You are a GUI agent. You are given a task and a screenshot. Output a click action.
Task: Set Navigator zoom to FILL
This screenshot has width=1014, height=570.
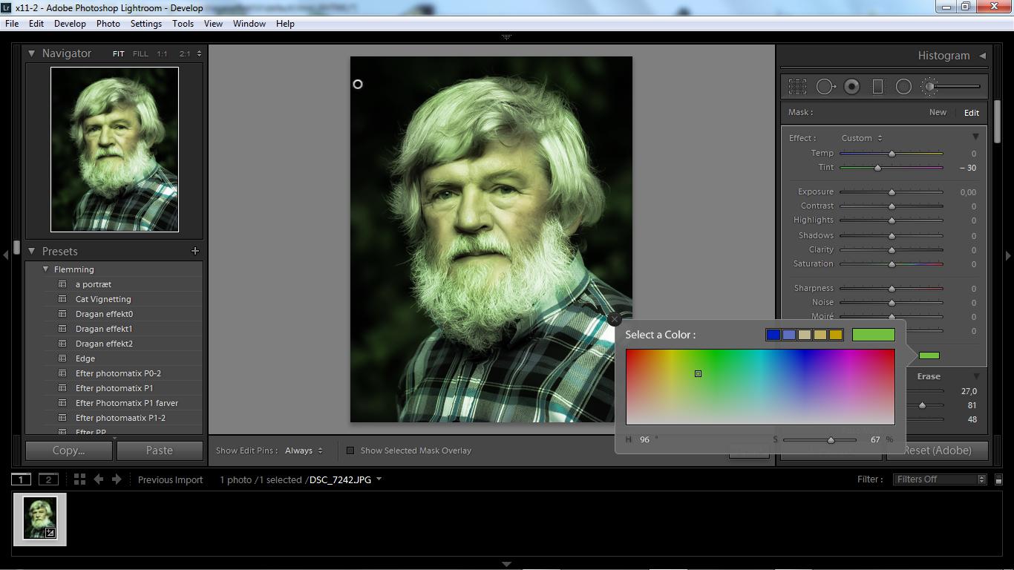pyautogui.click(x=140, y=53)
